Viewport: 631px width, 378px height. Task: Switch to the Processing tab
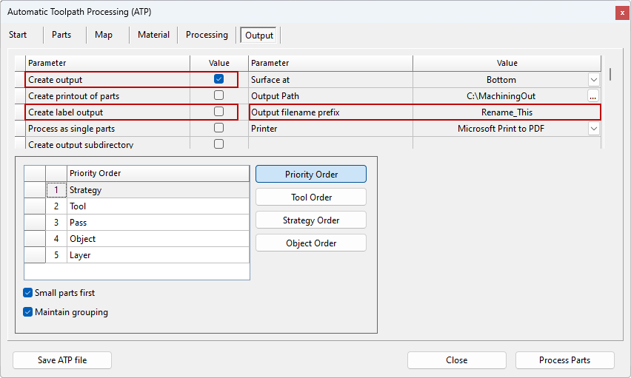pos(207,35)
